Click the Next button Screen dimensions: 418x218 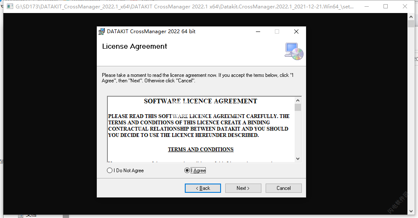[x=243, y=188]
